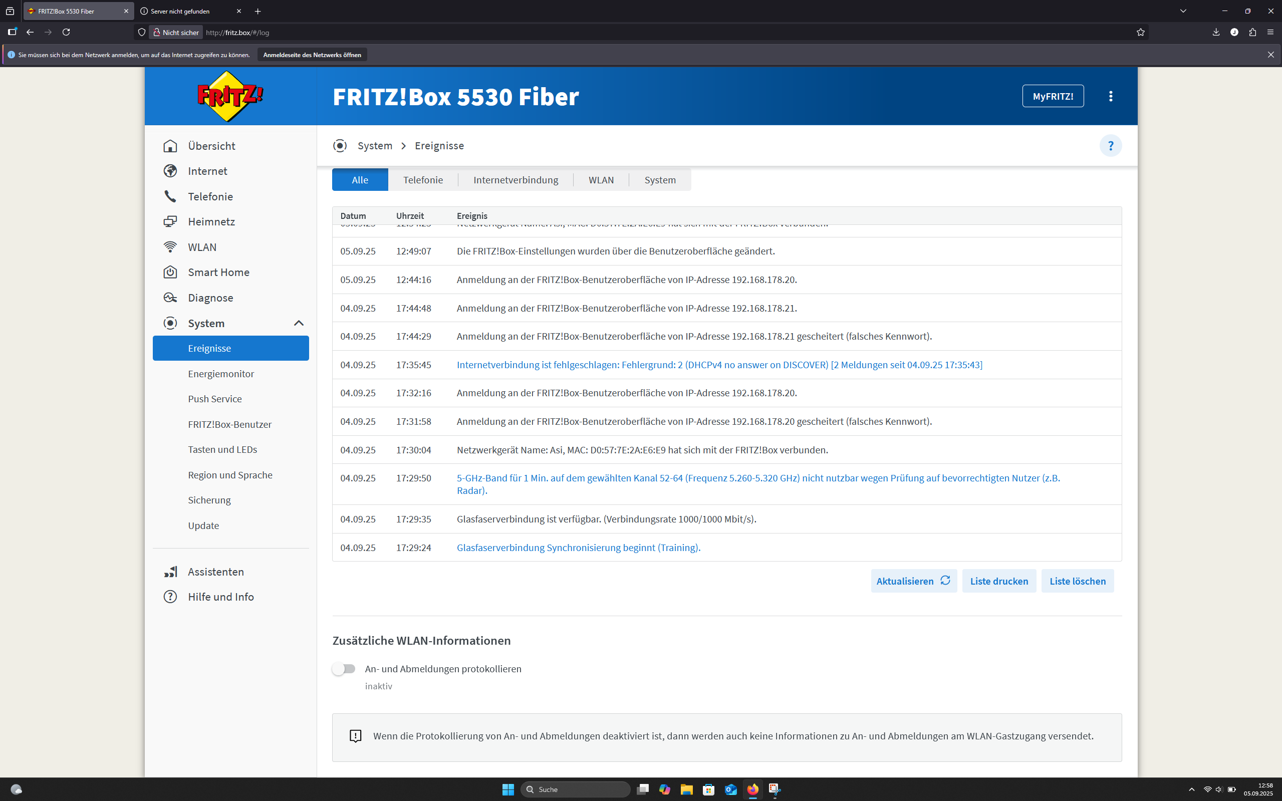Open File Explorer from the taskbar
Viewport: 1282px width, 801px height.
[686, 789]
